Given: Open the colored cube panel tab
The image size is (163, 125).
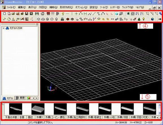Looking at the screenshot, I should point(29,98).
